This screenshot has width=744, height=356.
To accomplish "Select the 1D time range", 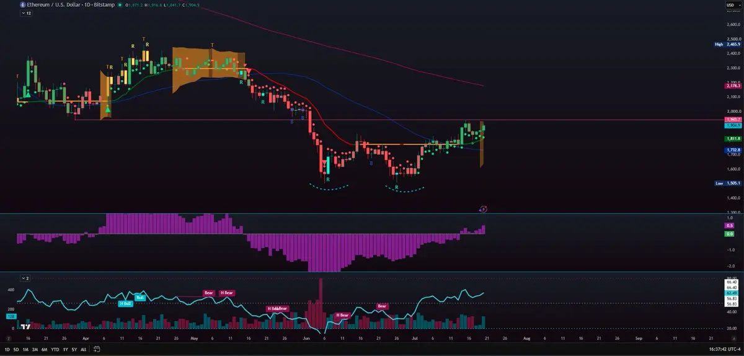I will (x=7, y=349).
